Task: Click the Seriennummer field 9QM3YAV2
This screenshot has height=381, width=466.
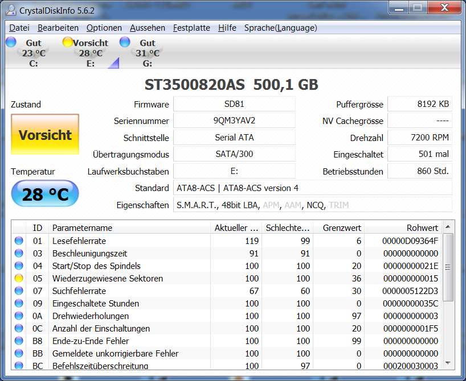Action: pos(234,121)
